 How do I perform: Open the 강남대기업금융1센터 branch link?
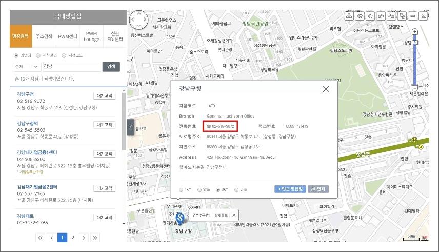37,152
